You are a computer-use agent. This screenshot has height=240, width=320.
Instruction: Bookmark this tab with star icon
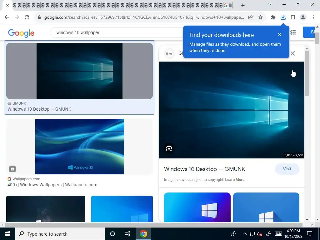[261, 17]
